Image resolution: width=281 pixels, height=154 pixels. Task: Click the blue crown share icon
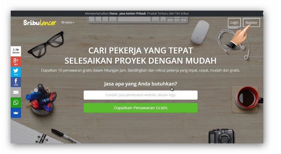point(16,113)
